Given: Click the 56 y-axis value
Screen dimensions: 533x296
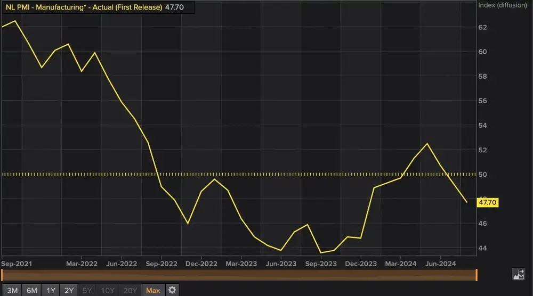Looking at the screenshot, I should 482,101.
